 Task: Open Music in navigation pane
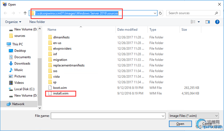pyautogui.click(x=19, y=70)
